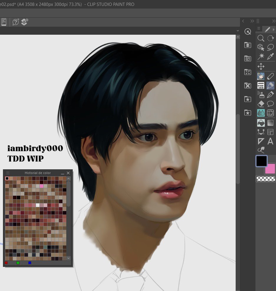Image resolution: width=276 pixels, height=291 pixels.
Task: Click the circular arrow icon atop the material strip
Action: (x=248, y=31)
